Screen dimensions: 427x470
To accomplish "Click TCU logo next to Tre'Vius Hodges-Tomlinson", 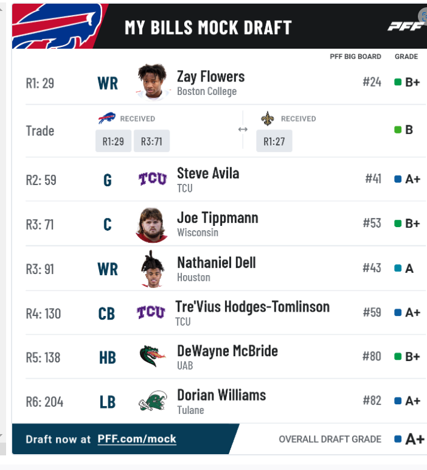I will pyautogui.click(x=151, y=312).
